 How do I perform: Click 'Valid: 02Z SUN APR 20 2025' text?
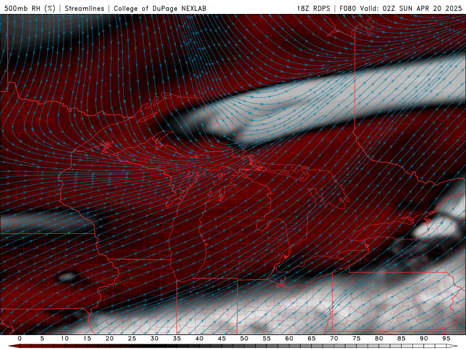click(411, 8)
